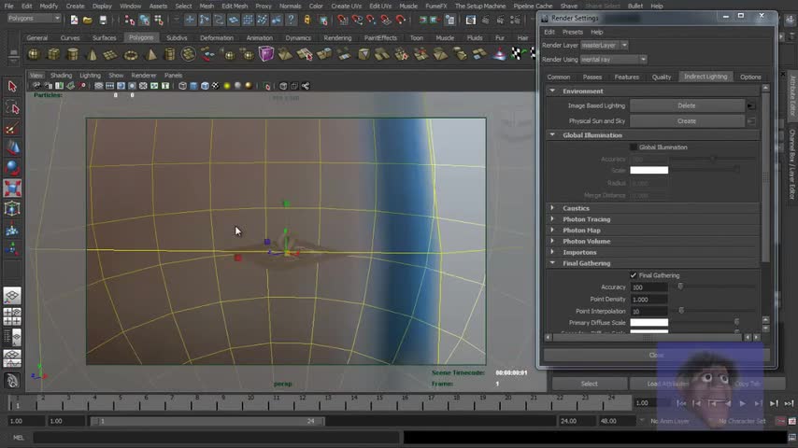This screenshot has height=448, width=798.
Task: Uncheck the Final Gathering checkbox
Action: coord(634,275)
